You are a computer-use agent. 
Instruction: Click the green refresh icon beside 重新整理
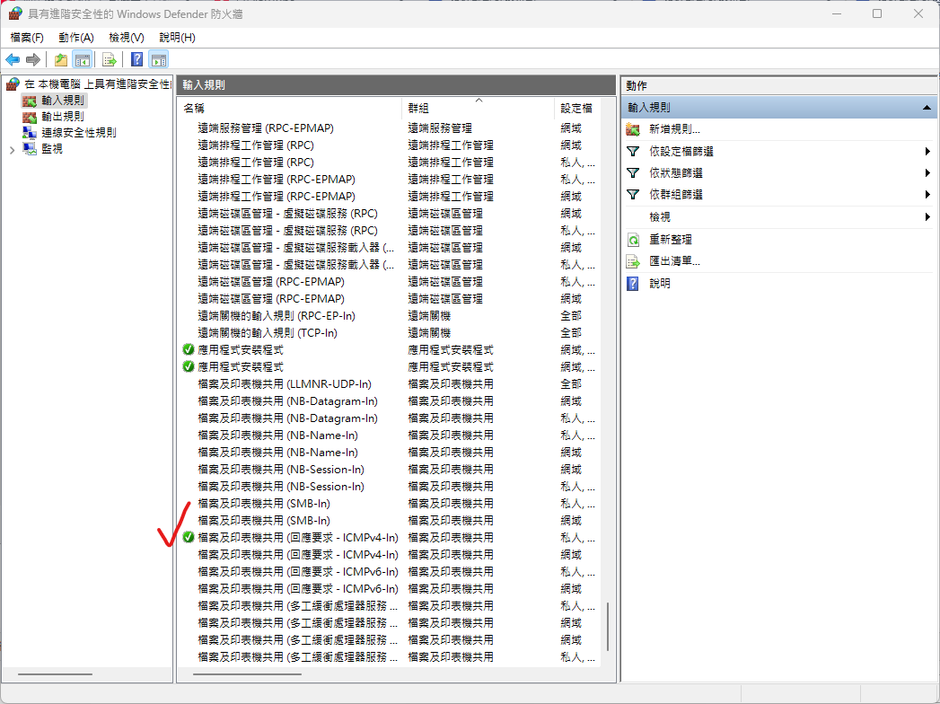633,240
